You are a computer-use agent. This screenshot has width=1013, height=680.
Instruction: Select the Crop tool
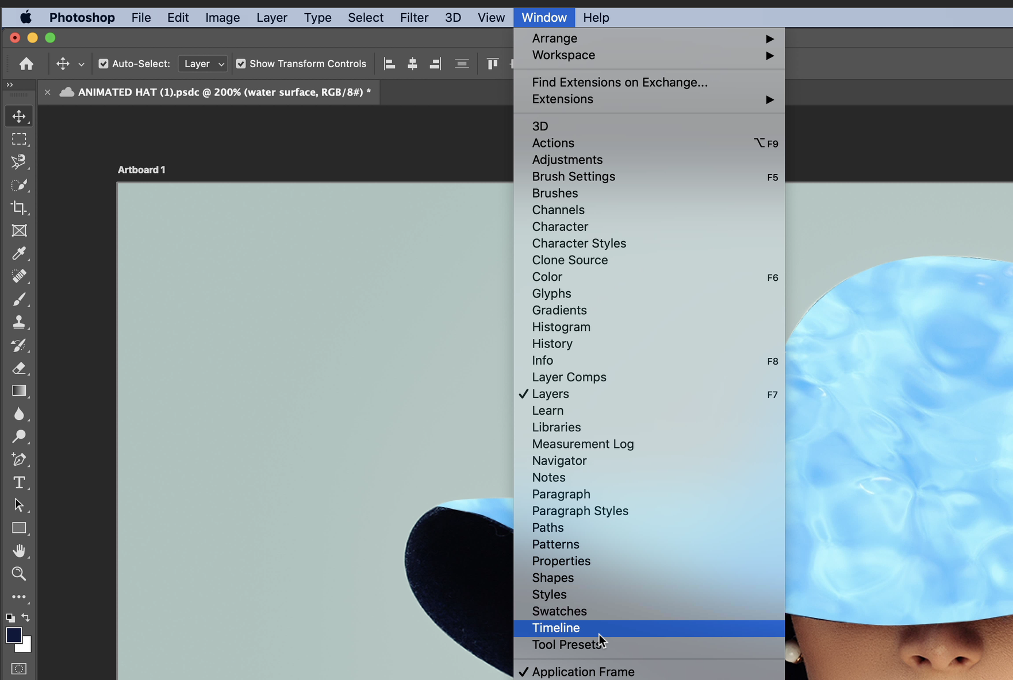tap(19, 208)
